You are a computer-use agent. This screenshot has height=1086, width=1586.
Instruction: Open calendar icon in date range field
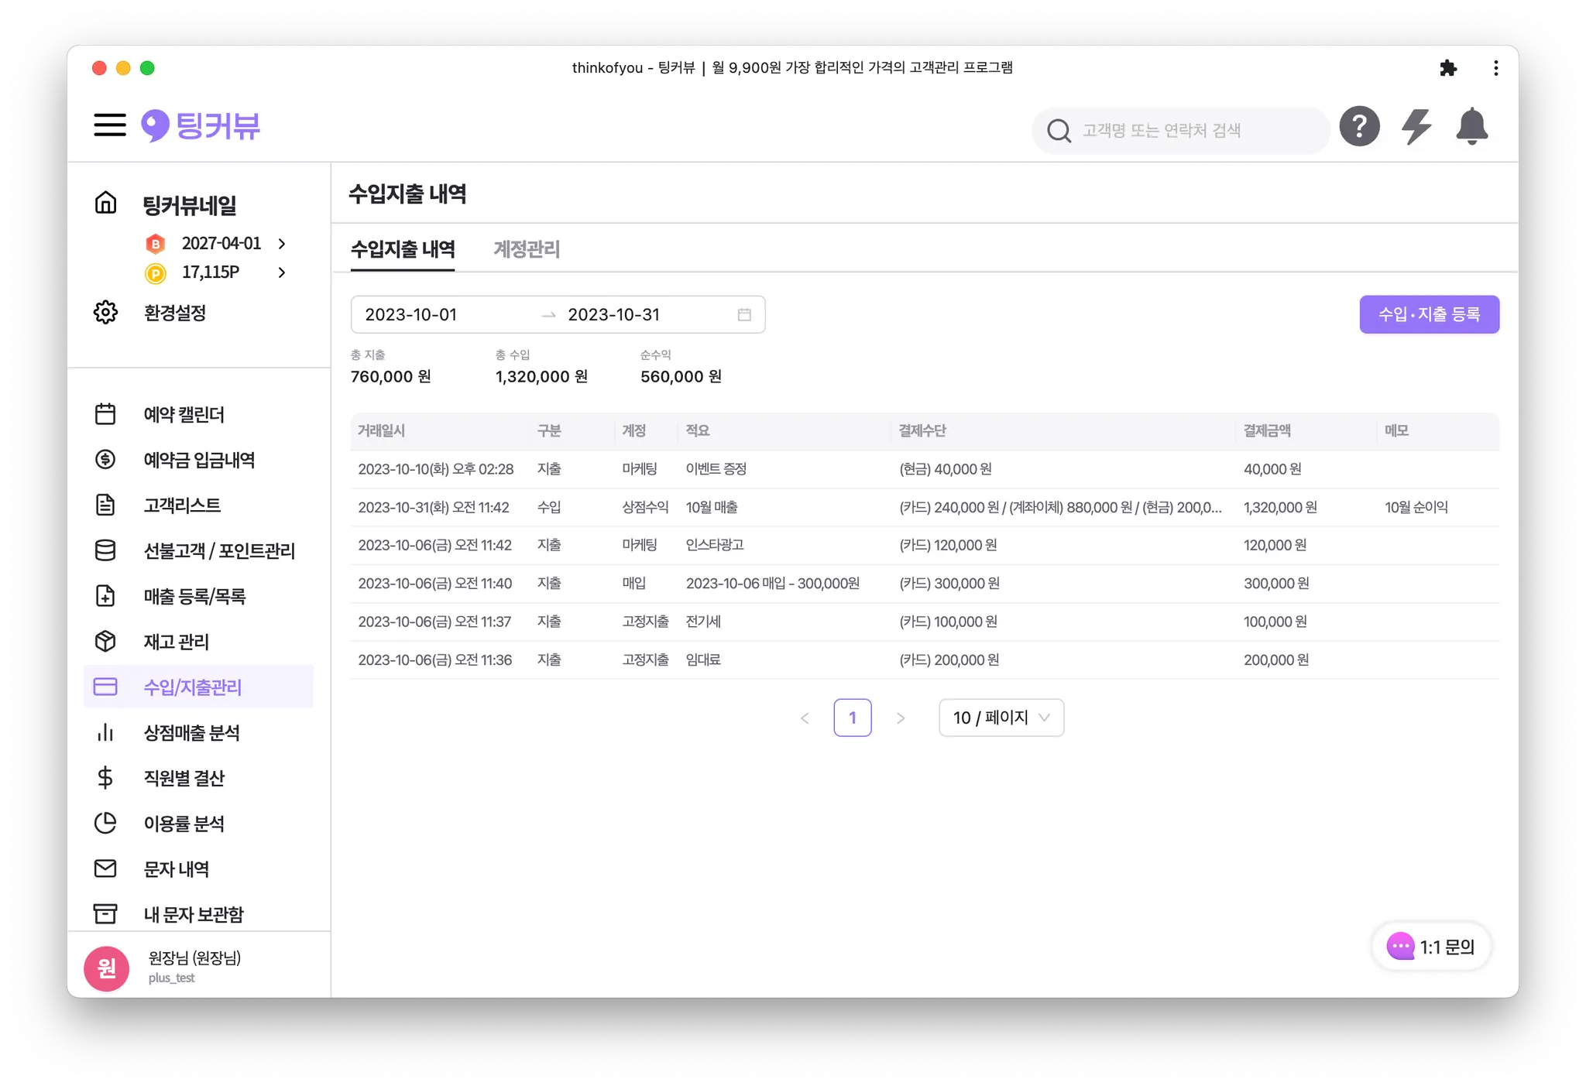[744, 315]
